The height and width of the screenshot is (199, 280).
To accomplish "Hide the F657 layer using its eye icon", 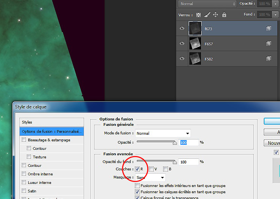I will pyautogui.click(x=182, y=43).
